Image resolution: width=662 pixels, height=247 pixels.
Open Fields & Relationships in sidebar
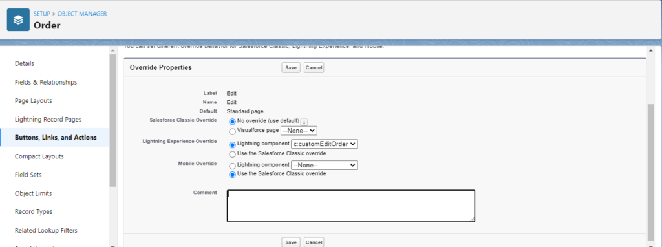[x=46, y=82]
